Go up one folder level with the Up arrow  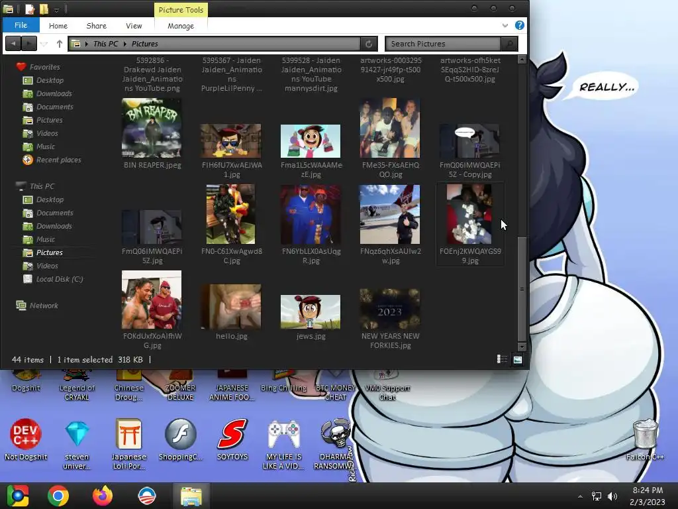(59, 44)
